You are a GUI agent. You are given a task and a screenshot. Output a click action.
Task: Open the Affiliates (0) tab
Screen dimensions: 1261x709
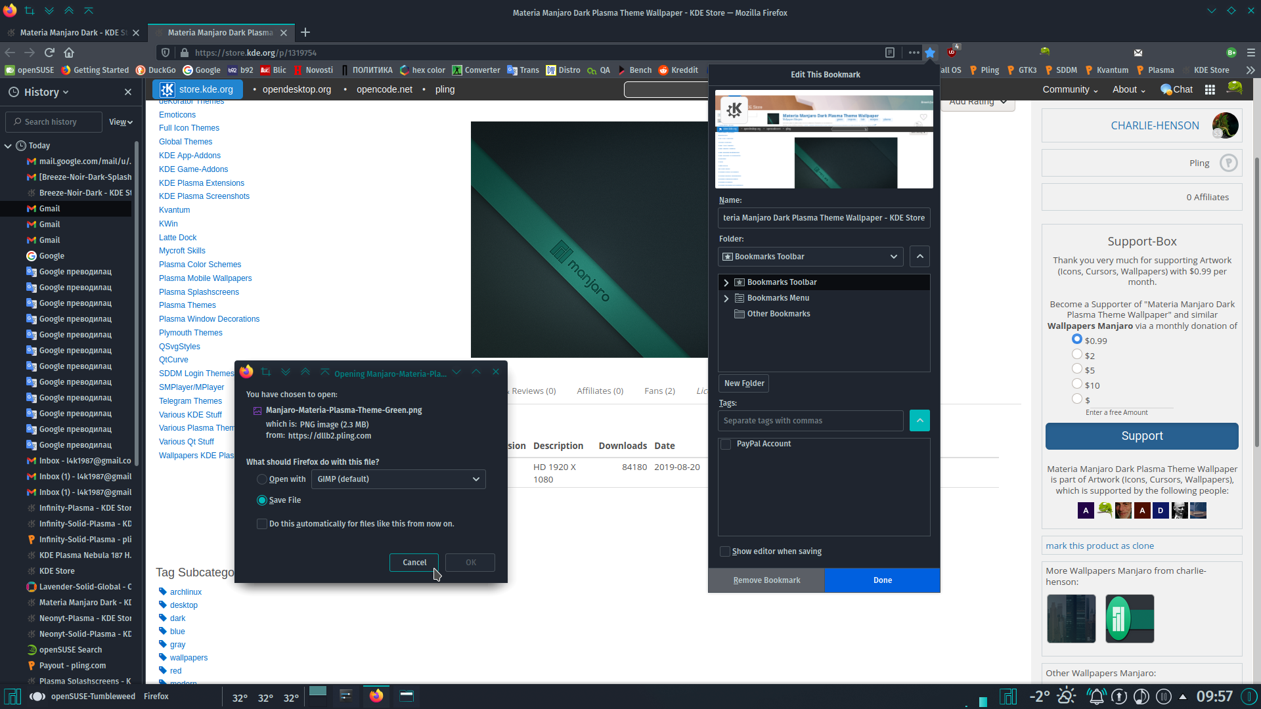[600, 391]
